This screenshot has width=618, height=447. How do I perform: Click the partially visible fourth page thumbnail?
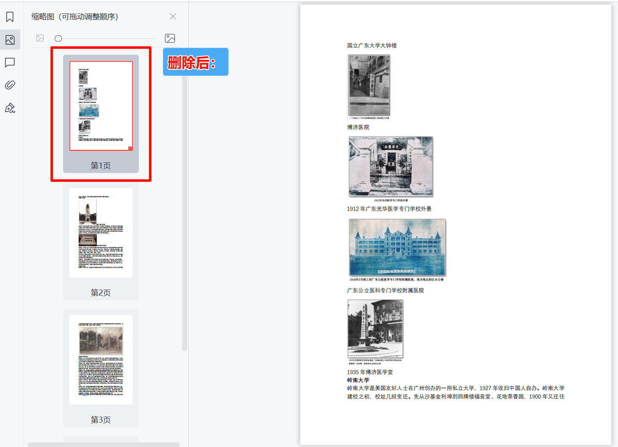101,441
